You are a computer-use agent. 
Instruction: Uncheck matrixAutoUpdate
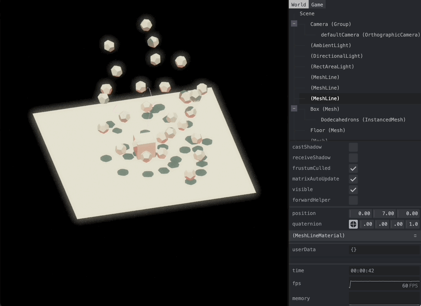coord(353,179)
